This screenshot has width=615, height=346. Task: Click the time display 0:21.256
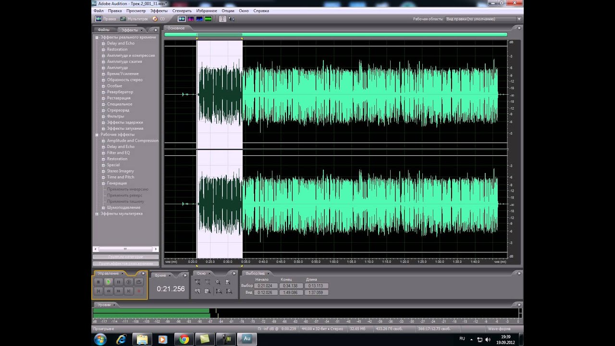pos(171,289)
